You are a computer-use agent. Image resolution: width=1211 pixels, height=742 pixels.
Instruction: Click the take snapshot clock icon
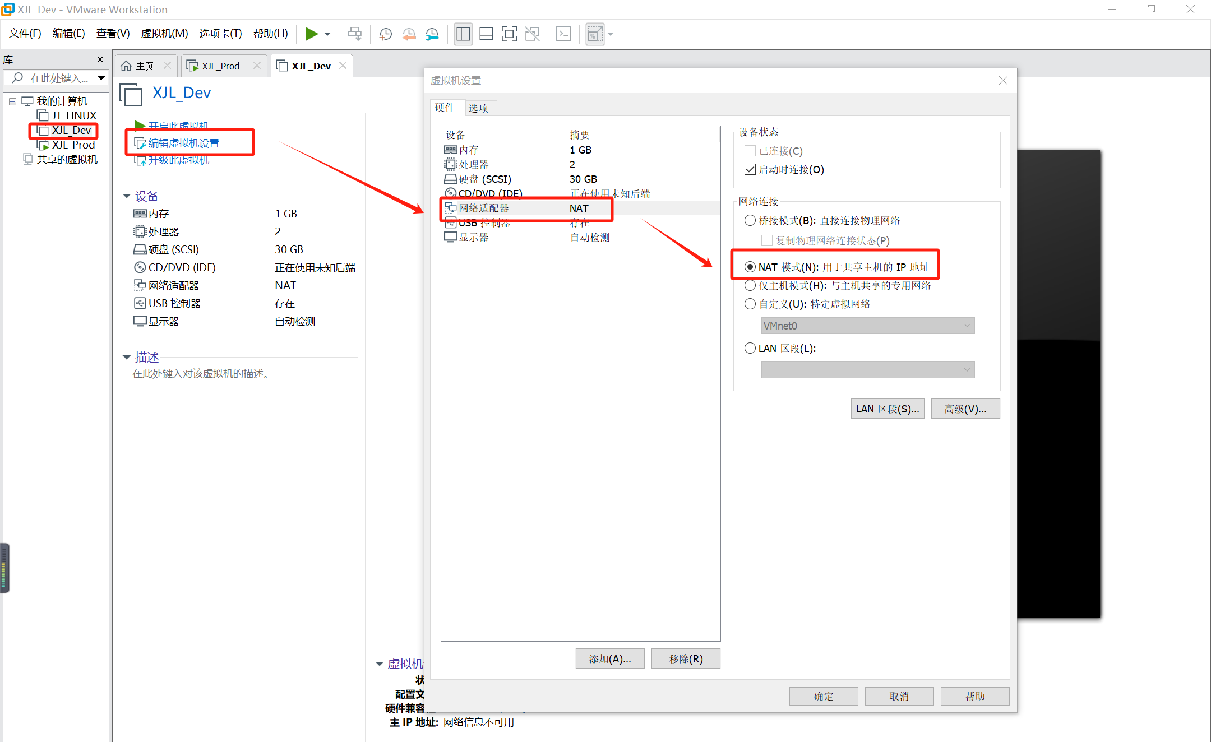[385, 34]
